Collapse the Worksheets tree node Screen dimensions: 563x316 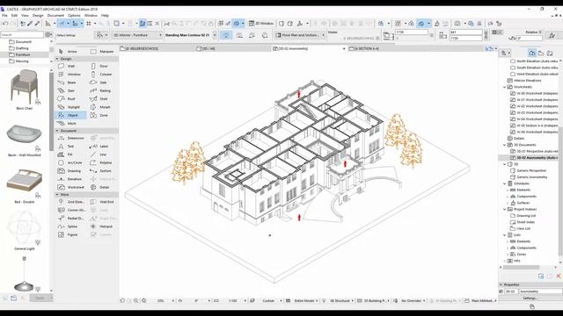click(x=504, y=87)
